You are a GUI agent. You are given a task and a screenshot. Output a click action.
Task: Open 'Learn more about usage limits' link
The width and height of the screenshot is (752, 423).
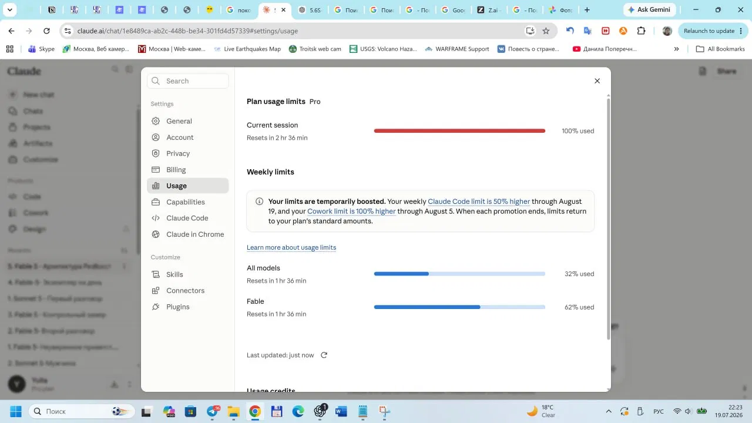click(291, 247)
